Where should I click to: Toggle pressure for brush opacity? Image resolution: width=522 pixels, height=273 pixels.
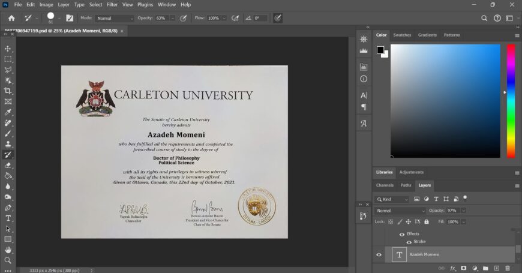pos(183,19)
